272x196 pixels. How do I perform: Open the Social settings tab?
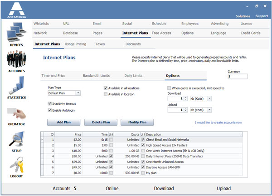point(127,24)
